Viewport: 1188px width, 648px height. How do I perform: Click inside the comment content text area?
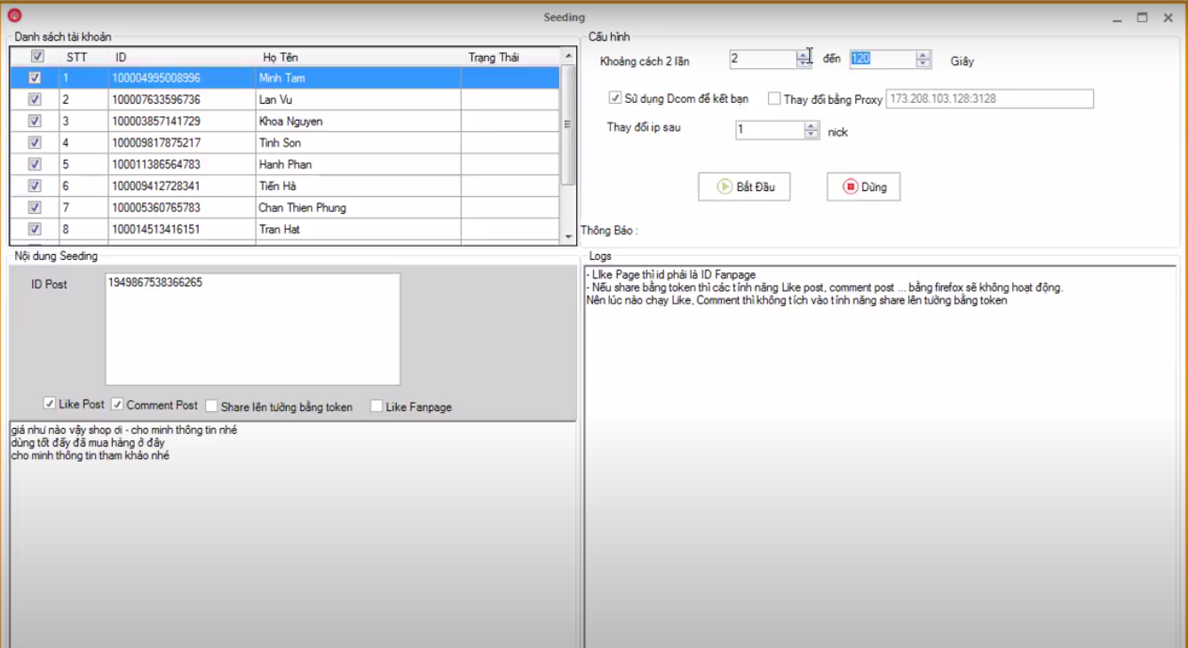point(293,533)
